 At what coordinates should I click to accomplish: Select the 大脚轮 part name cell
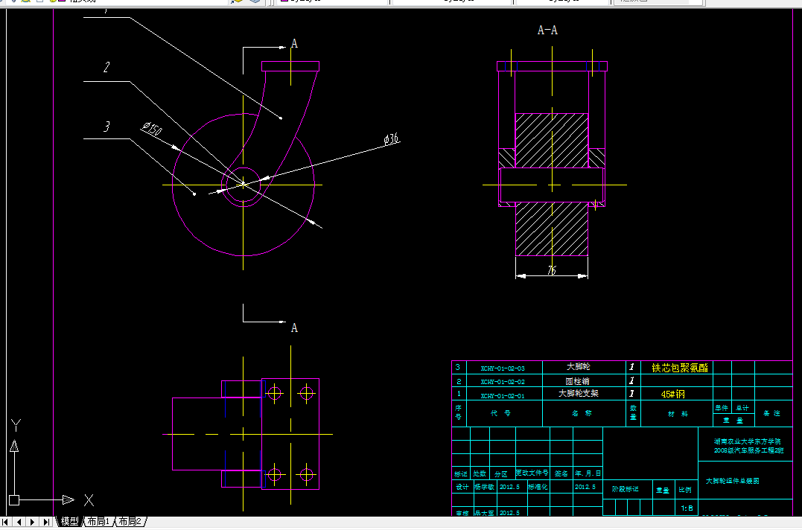579,366
